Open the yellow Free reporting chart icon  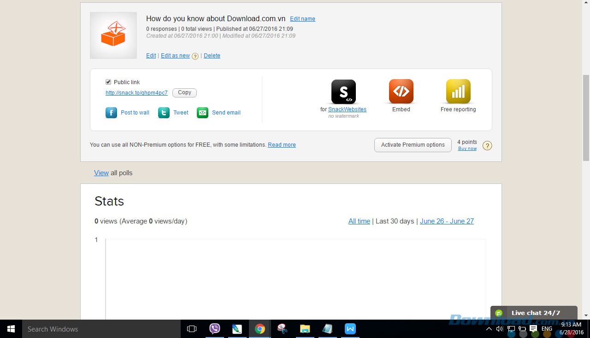tap(458, 92)
